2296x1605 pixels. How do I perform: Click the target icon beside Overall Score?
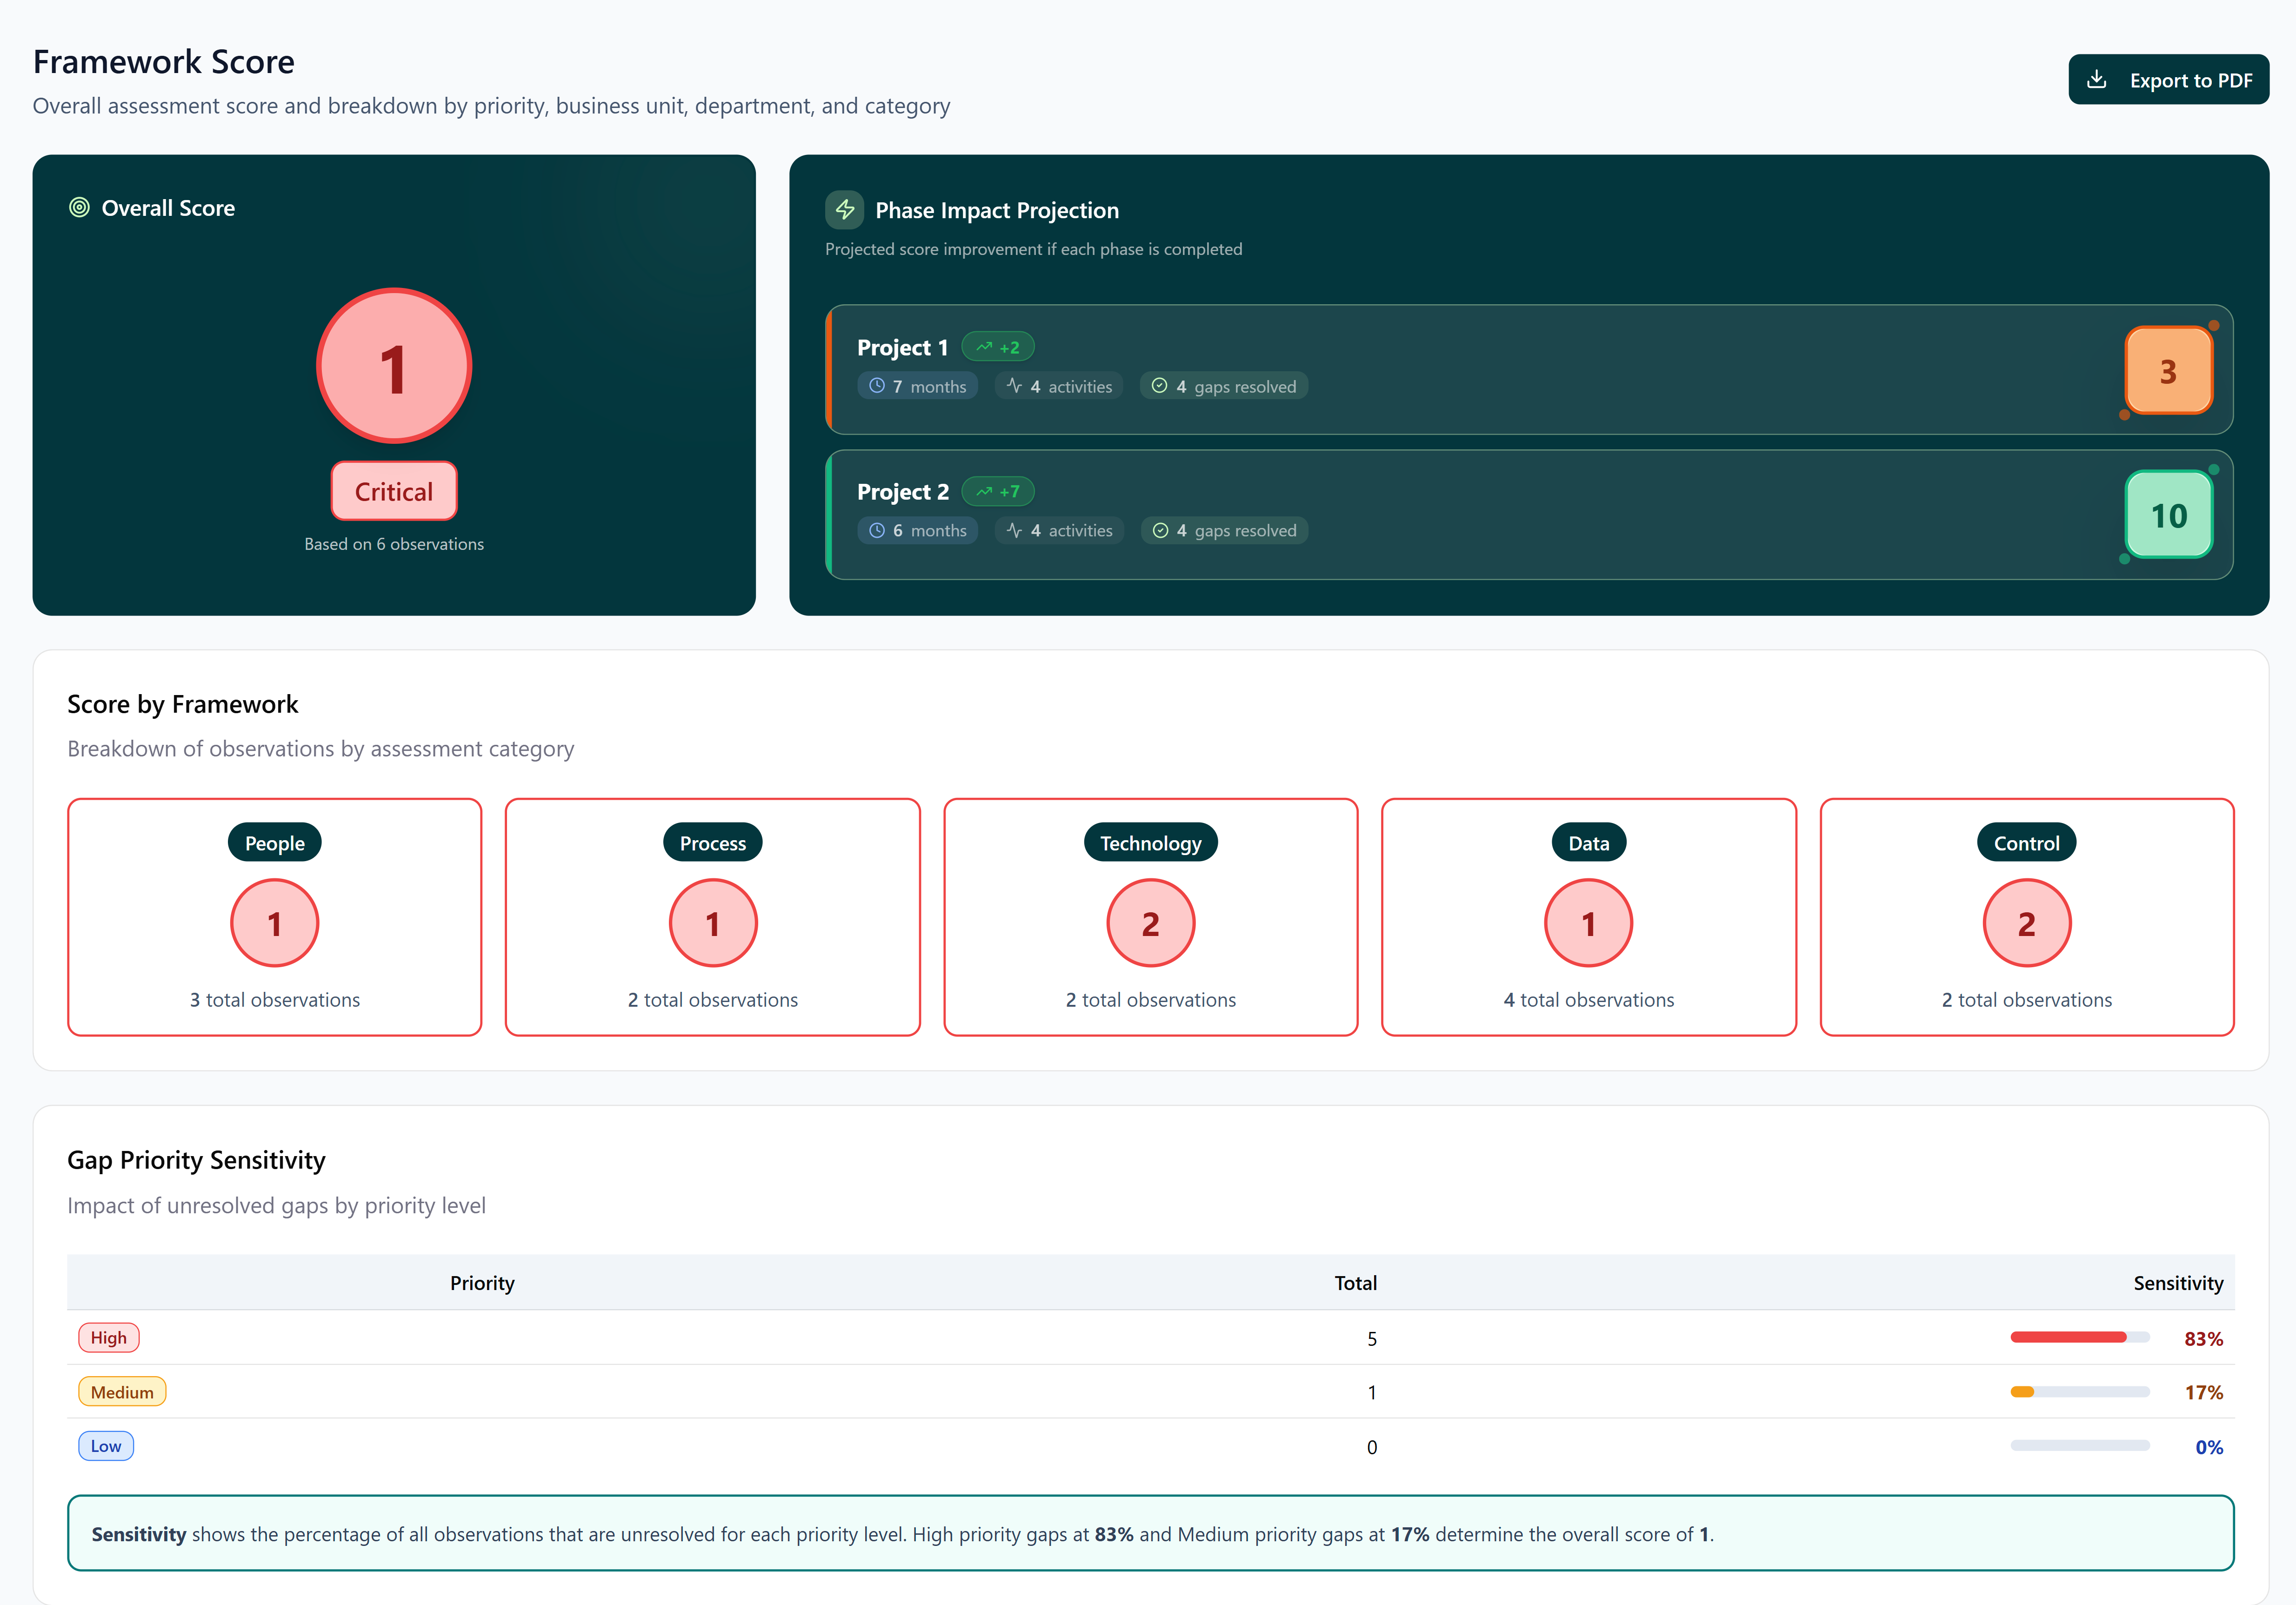(79, 208)
